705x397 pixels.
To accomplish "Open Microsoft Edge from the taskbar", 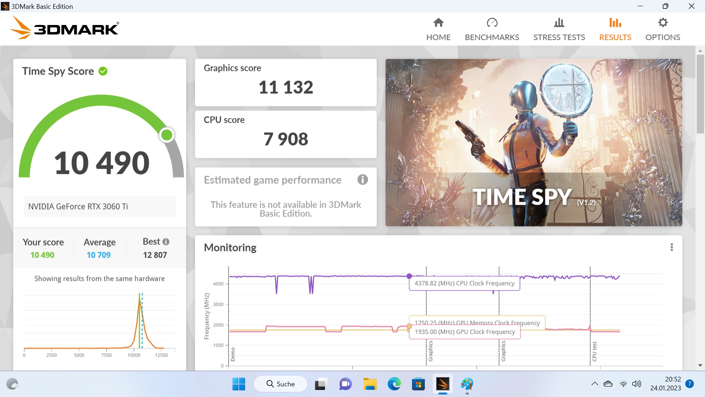I will 394,384.
